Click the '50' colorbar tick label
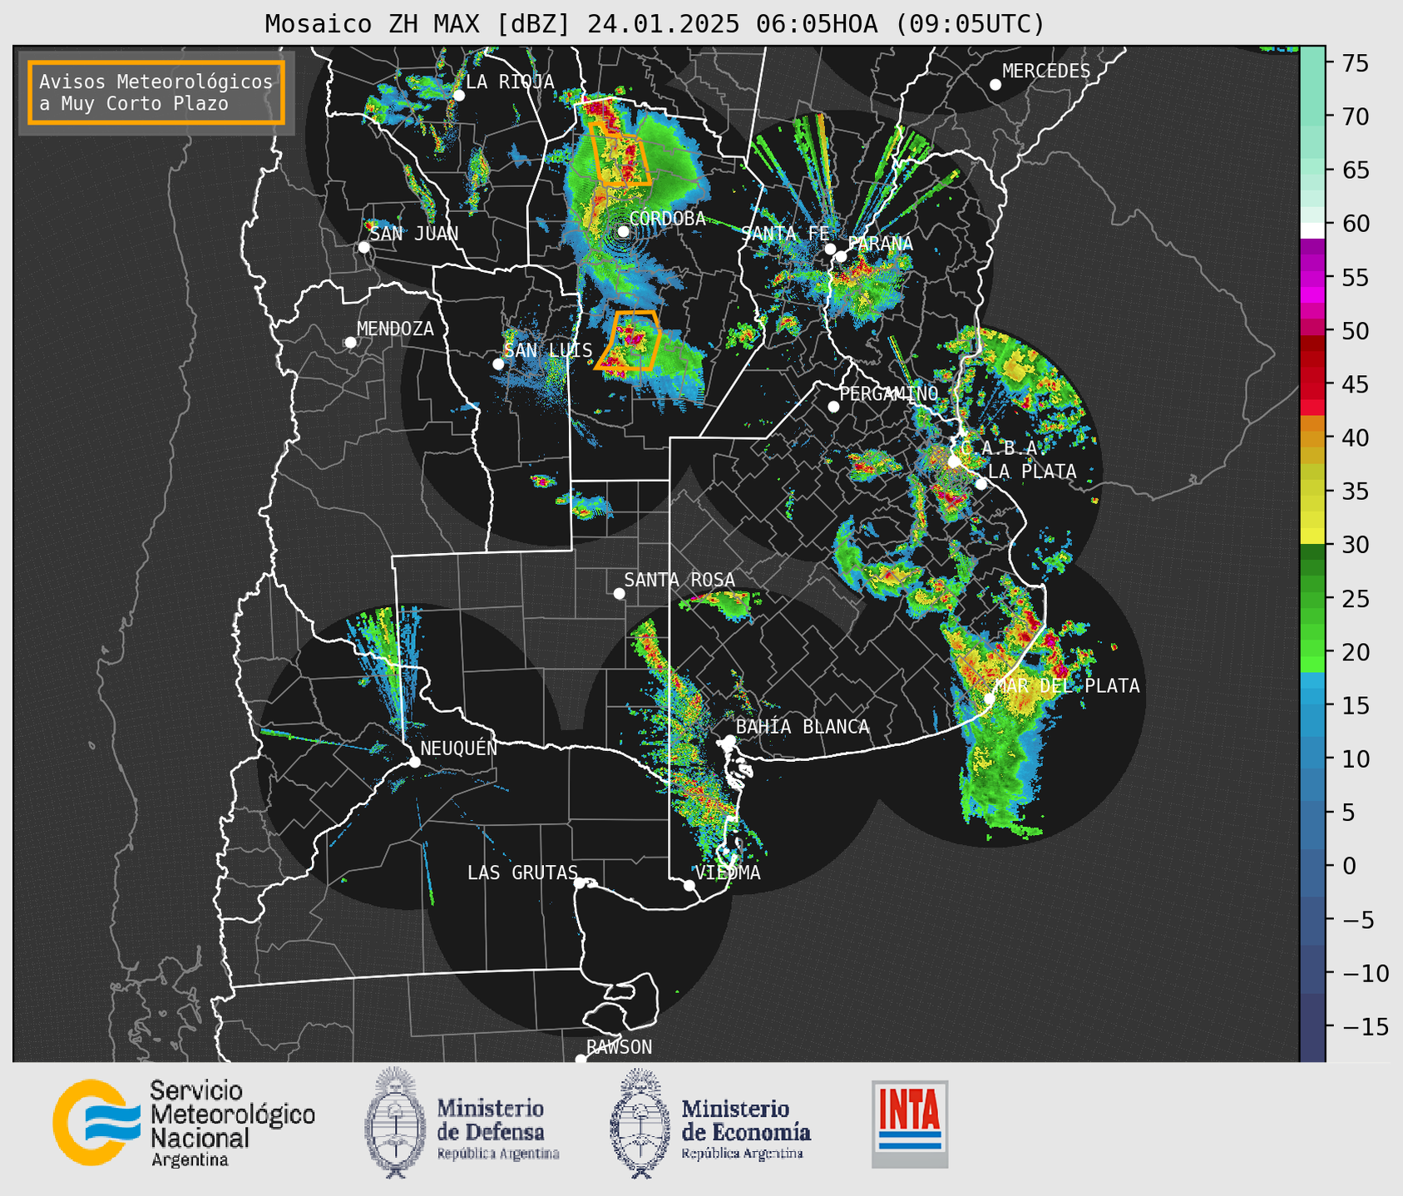Image resolution: width=1403 pixels, height=1196 pixels. pyautogui.click(x=1355, y=331)
